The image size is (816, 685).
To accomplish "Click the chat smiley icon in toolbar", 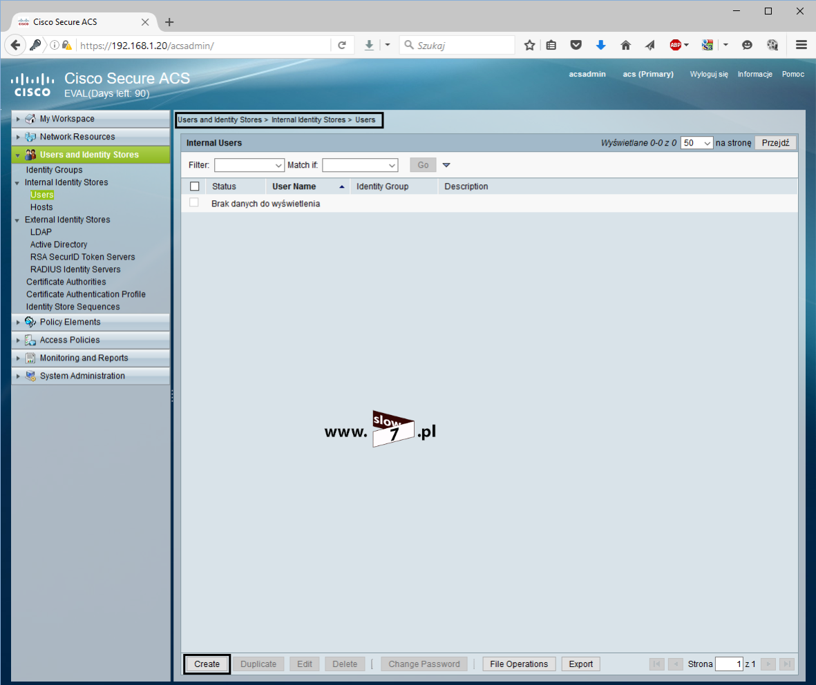I will 747,46.
